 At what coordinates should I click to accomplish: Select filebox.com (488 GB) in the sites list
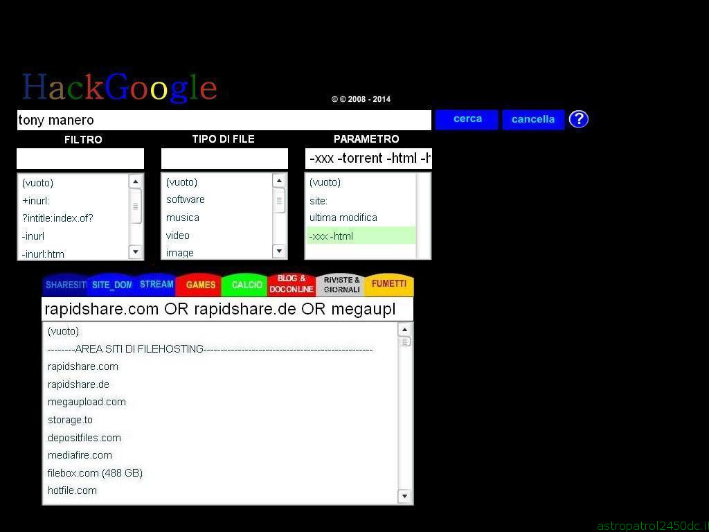(221, 473)
